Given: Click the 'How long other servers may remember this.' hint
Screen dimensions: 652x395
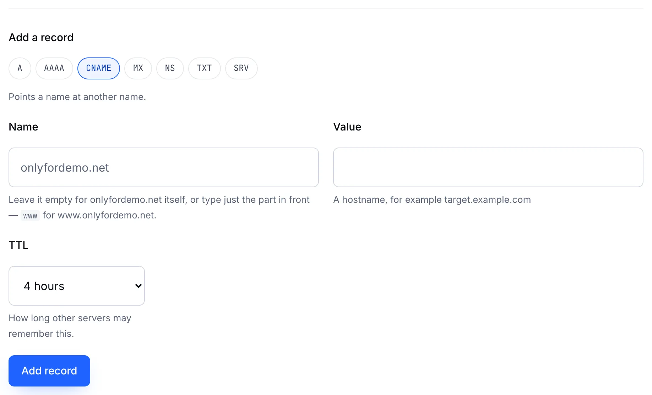Looking at the screenshot, I should pos(70,326).
